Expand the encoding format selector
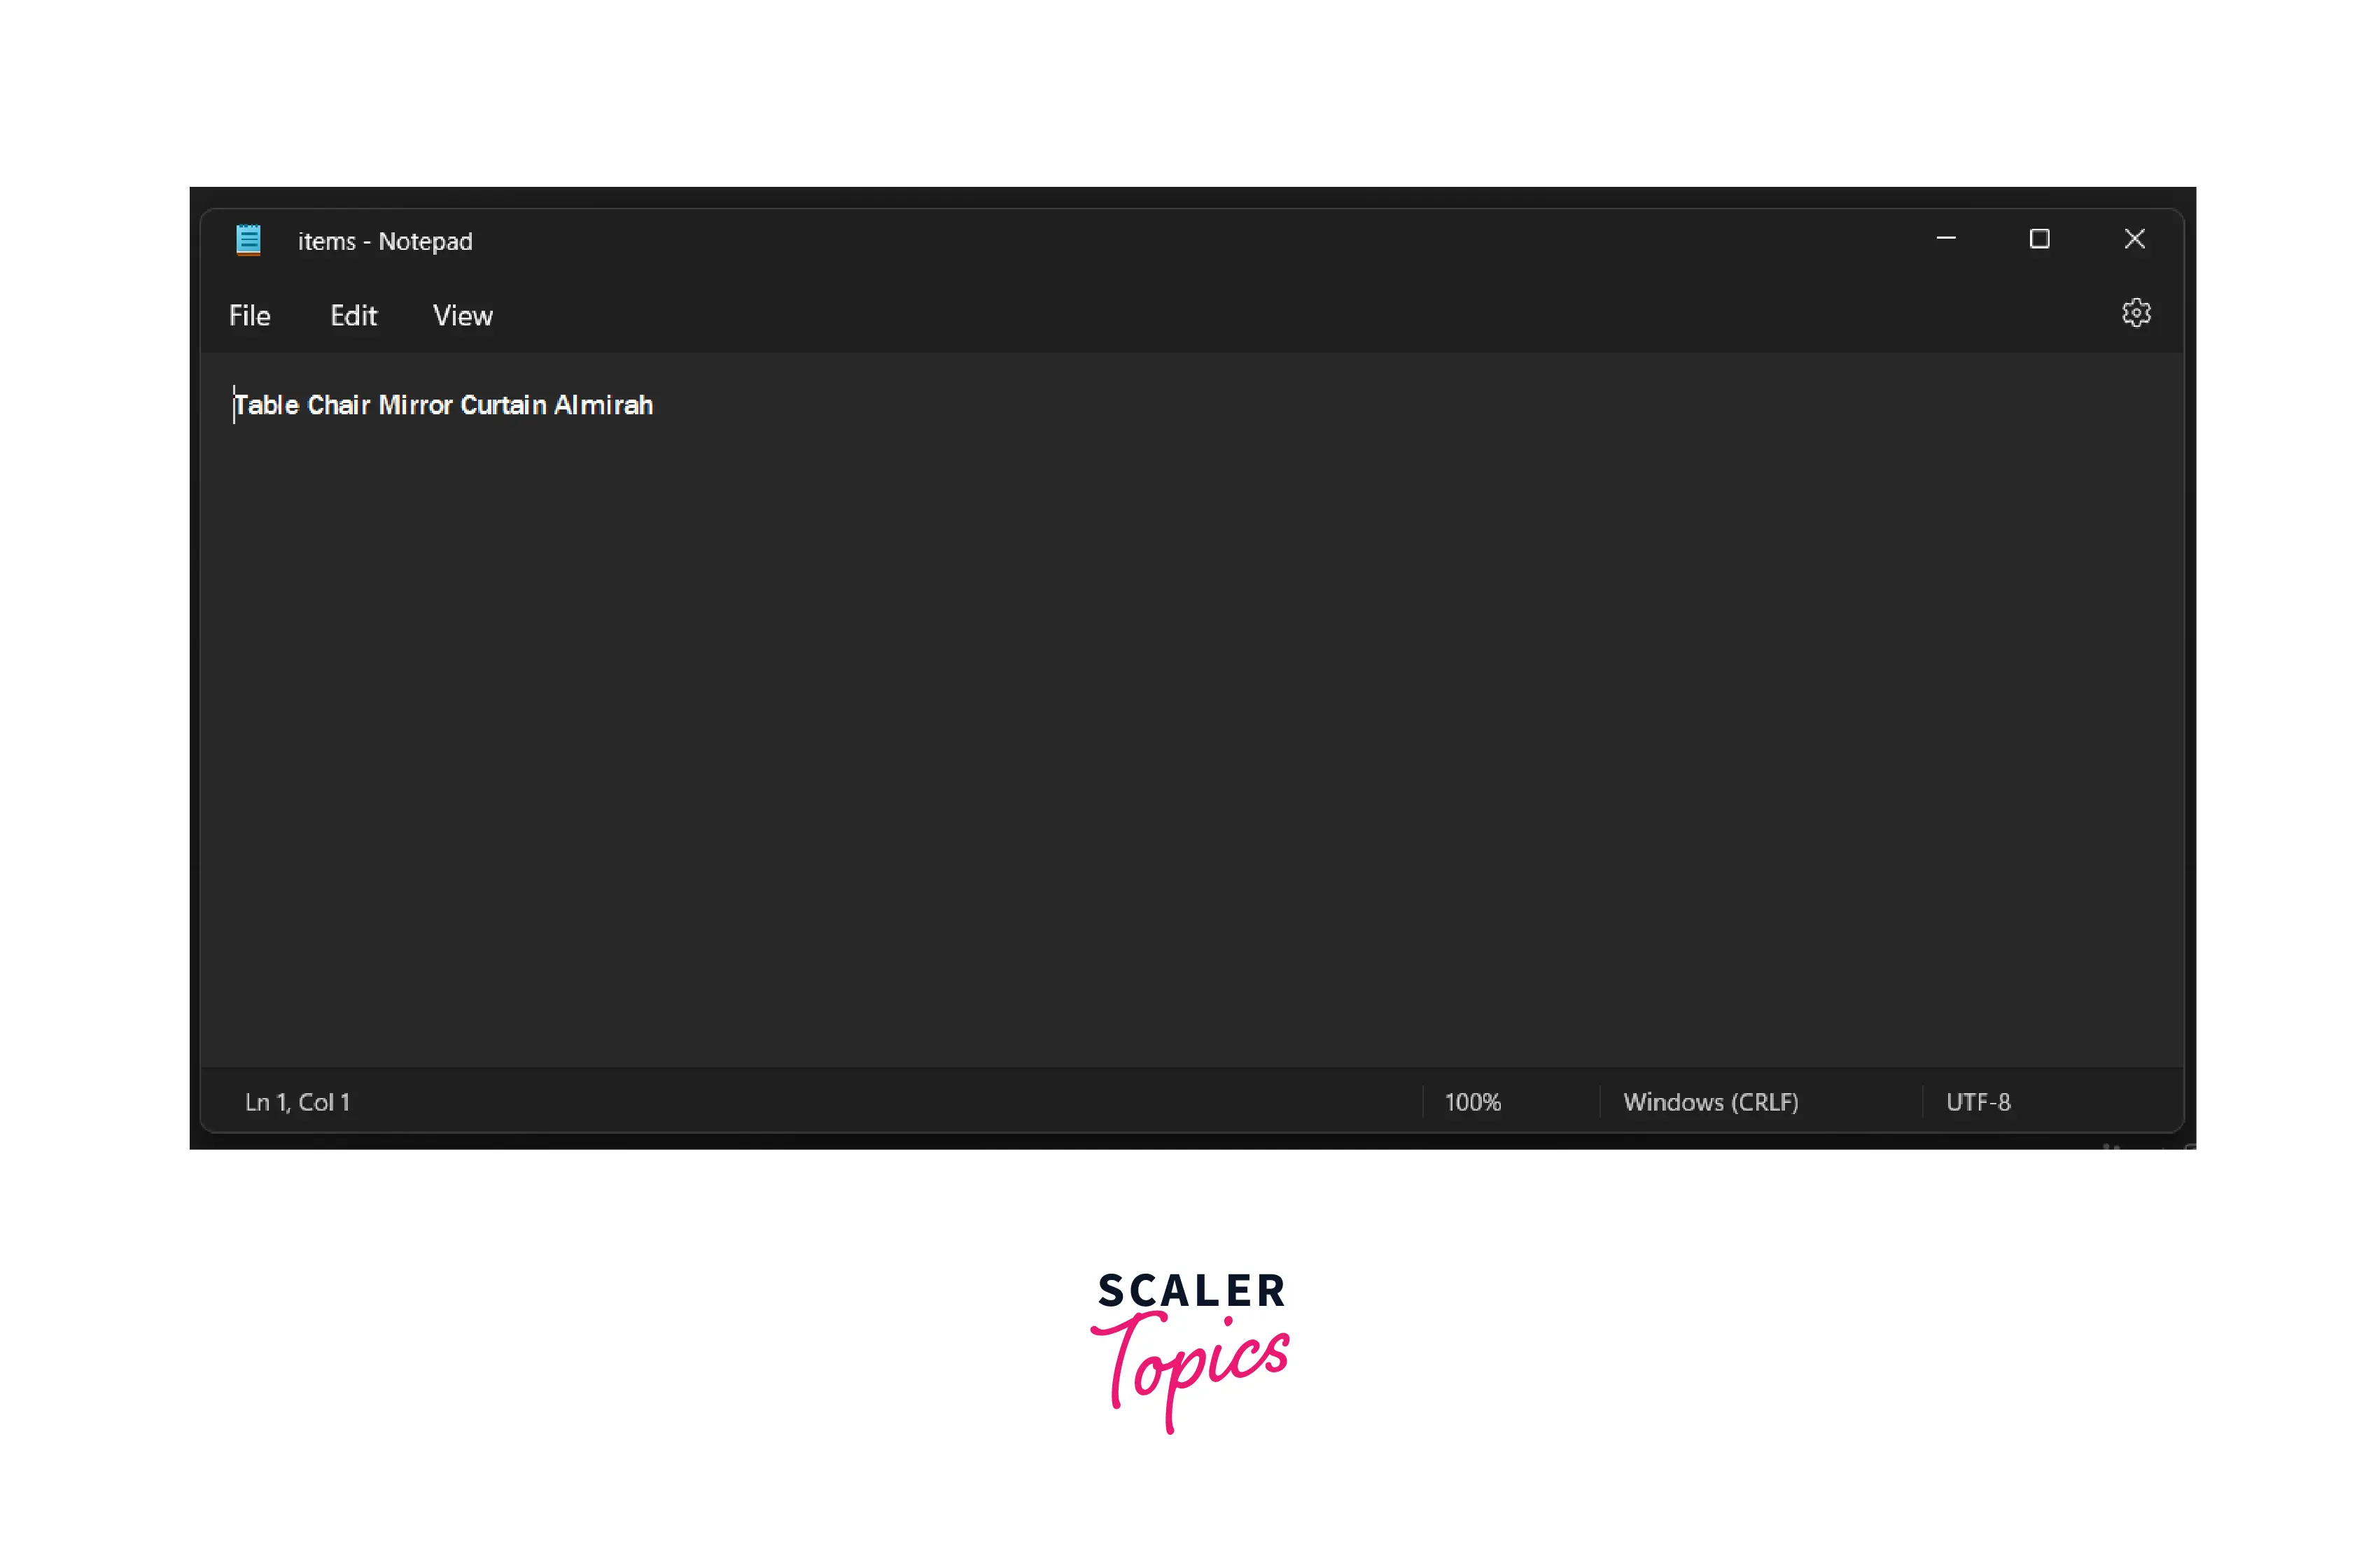 click(x=1979, y=1100)
